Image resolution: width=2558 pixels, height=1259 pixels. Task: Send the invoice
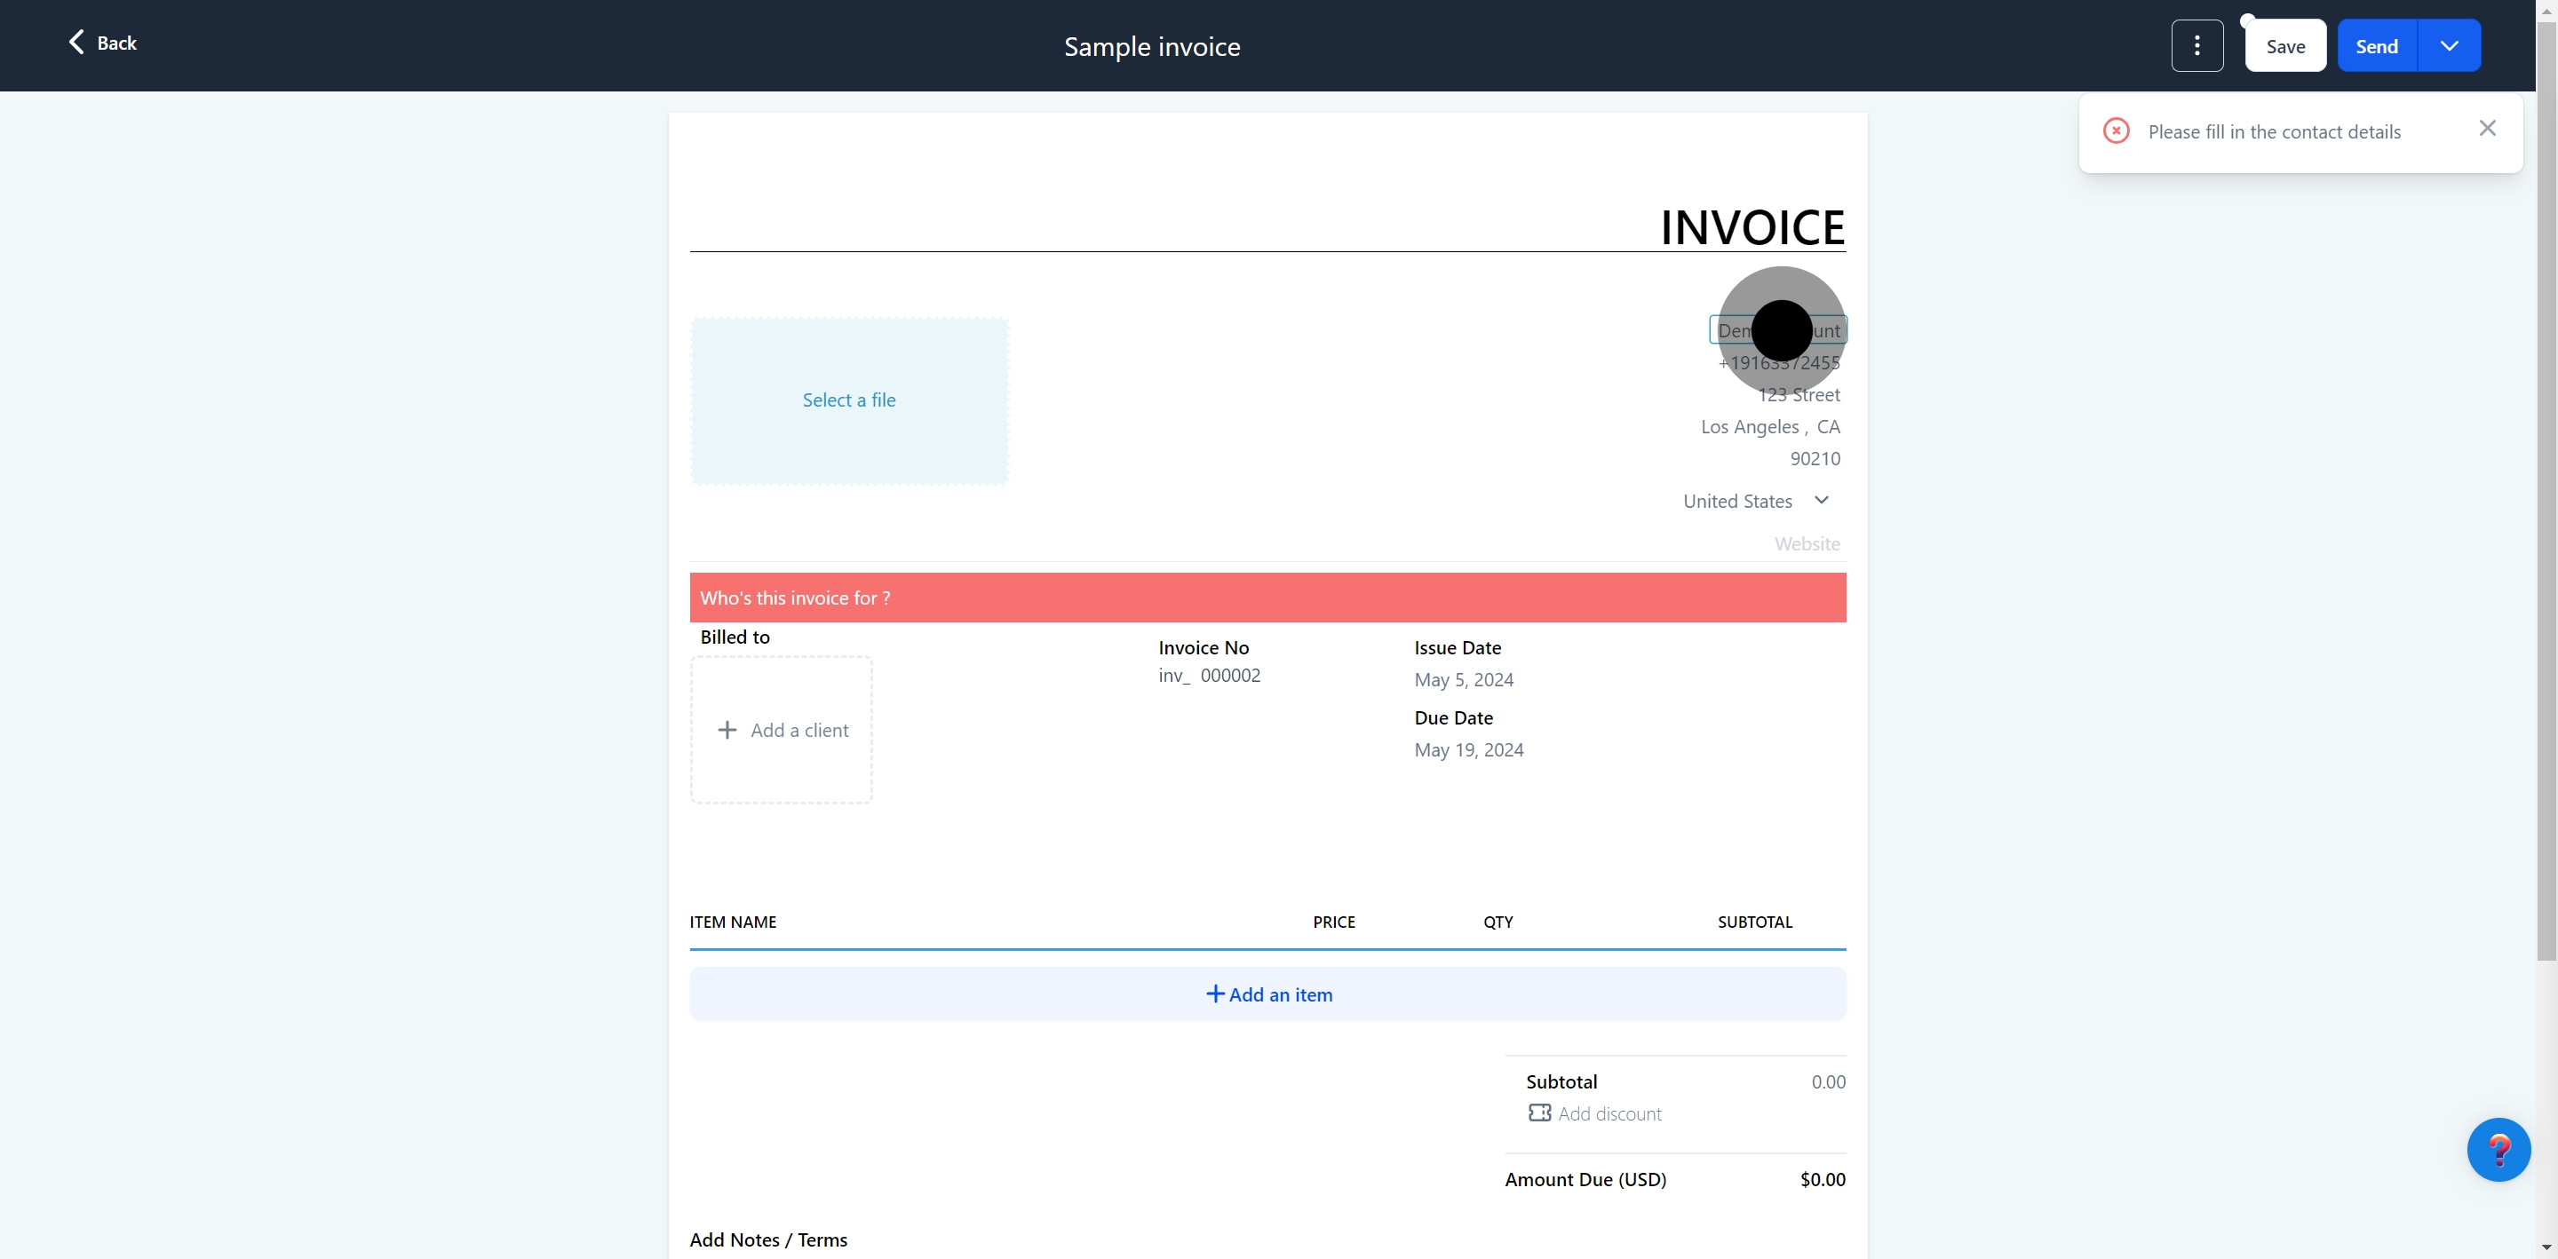click(2376, 45)
